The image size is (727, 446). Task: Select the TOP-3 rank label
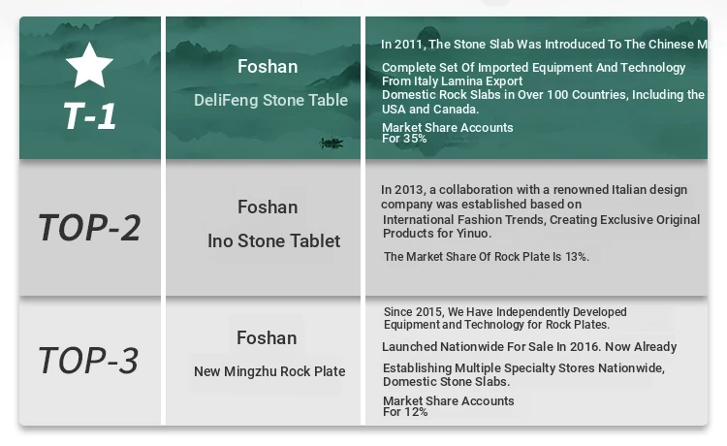(x=88, y=361)
